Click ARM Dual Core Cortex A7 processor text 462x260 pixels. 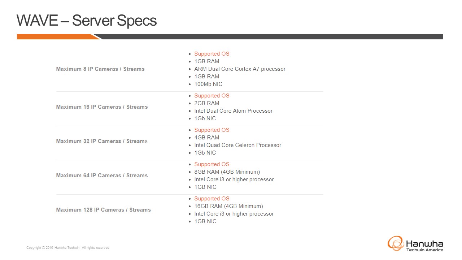point(240,69)
